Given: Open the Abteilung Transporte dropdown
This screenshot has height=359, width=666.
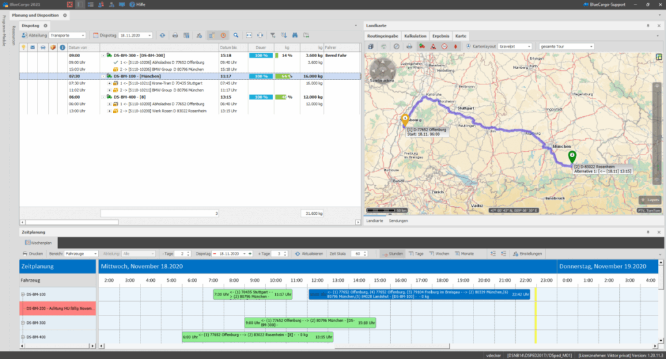Looking at the screenshot, I should pos(67,35).
